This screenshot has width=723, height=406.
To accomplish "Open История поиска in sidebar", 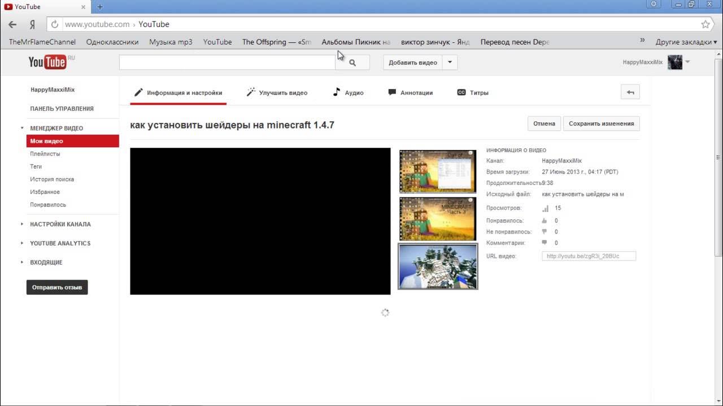I will pyautogui.click(x=52, y=179).
